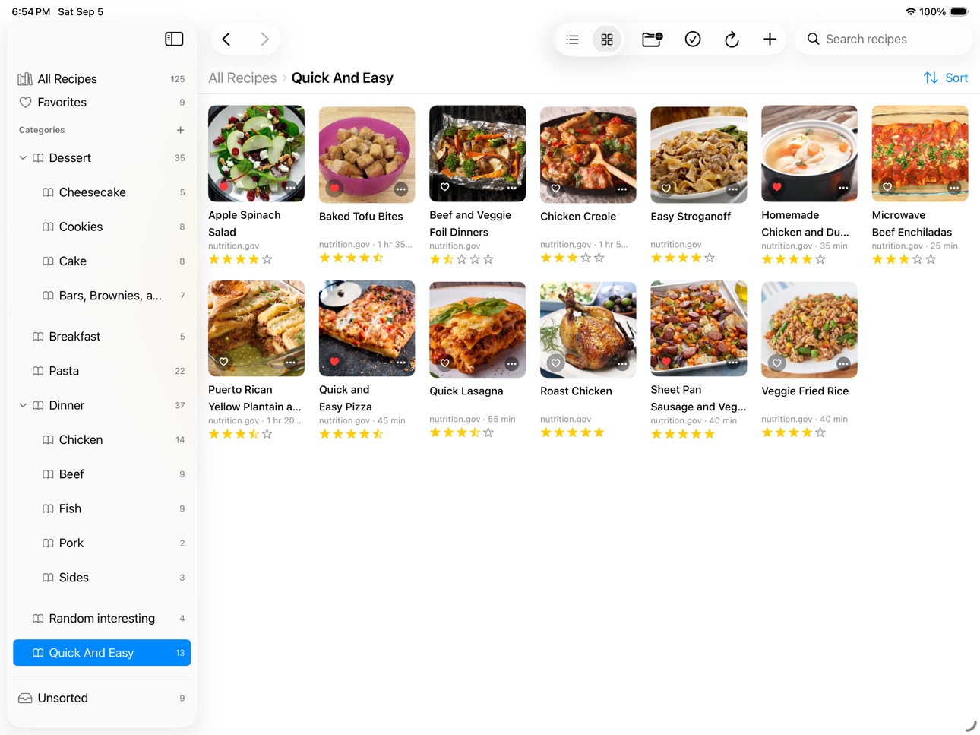Create a new category folder
Image resolution: width=980 pixels, height=735 pixels.
pos(653,39)
